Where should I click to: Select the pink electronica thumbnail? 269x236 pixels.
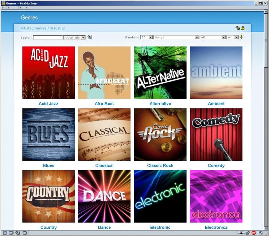pos(216,196)
